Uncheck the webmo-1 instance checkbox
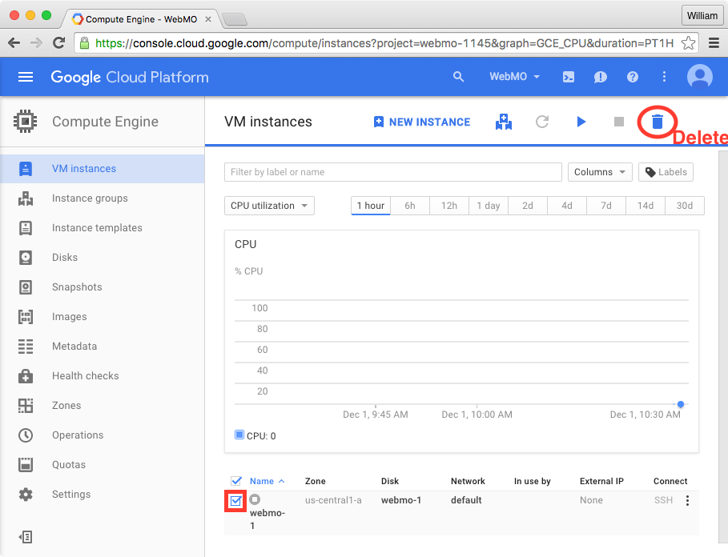Screen dimensions: 728x557 point(236,501)
